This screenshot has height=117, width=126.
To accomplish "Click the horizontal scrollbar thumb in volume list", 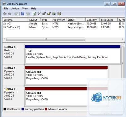I will coord(46,39).
